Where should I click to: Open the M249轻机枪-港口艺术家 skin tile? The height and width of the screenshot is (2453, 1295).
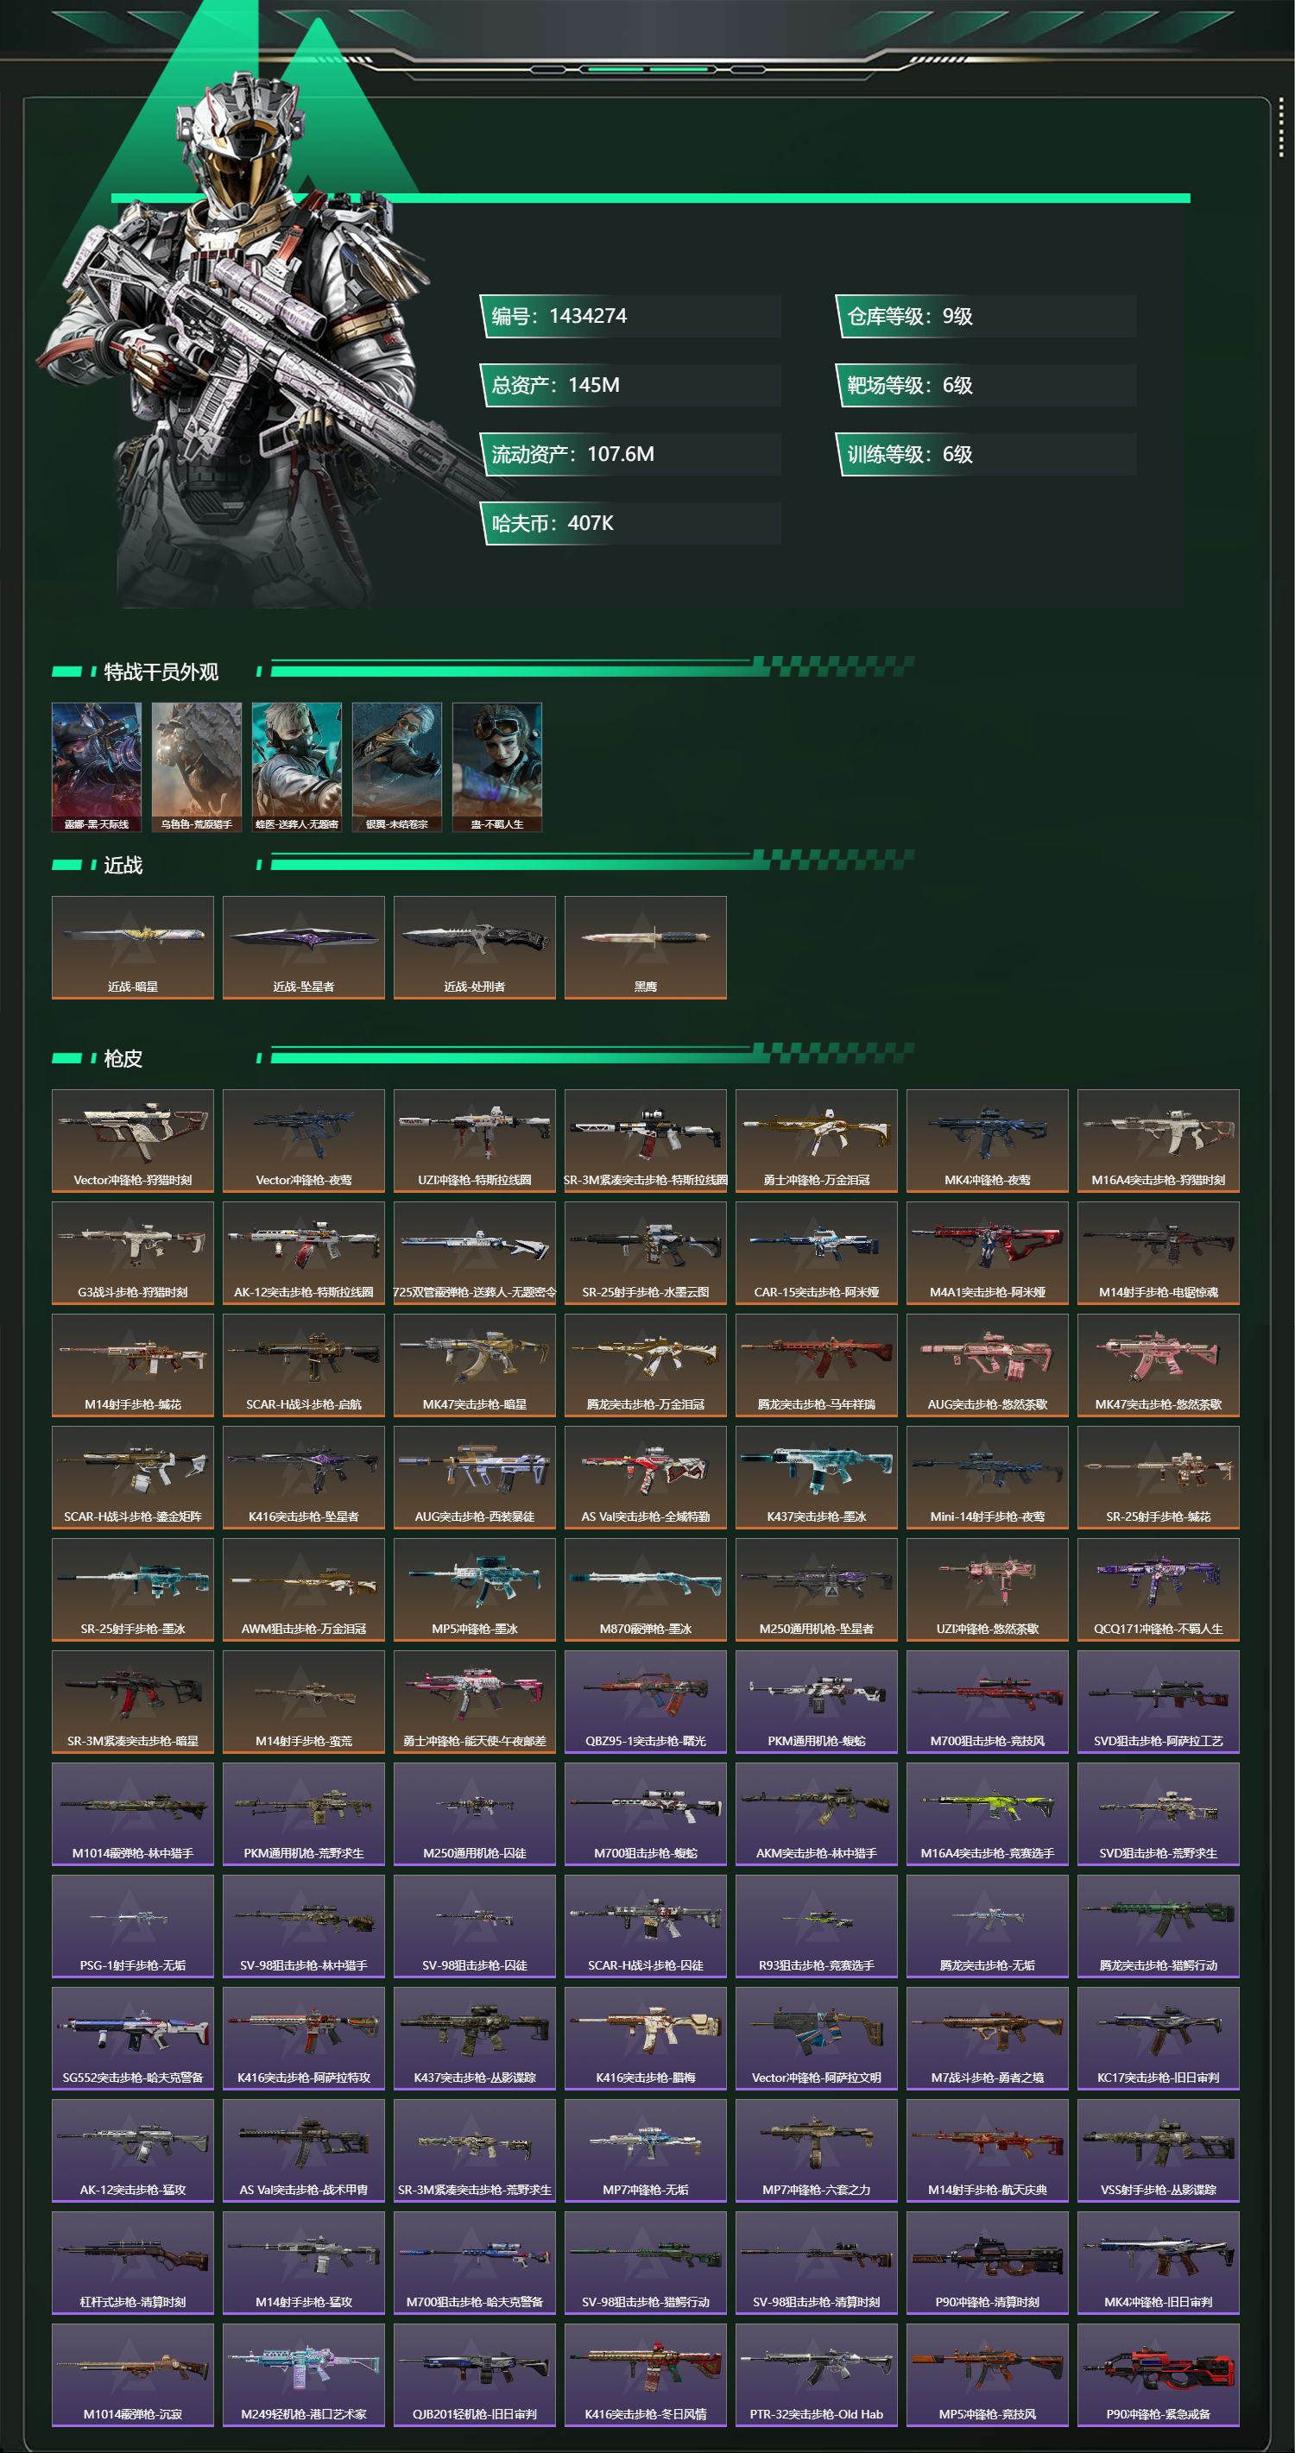(304, 2375)
